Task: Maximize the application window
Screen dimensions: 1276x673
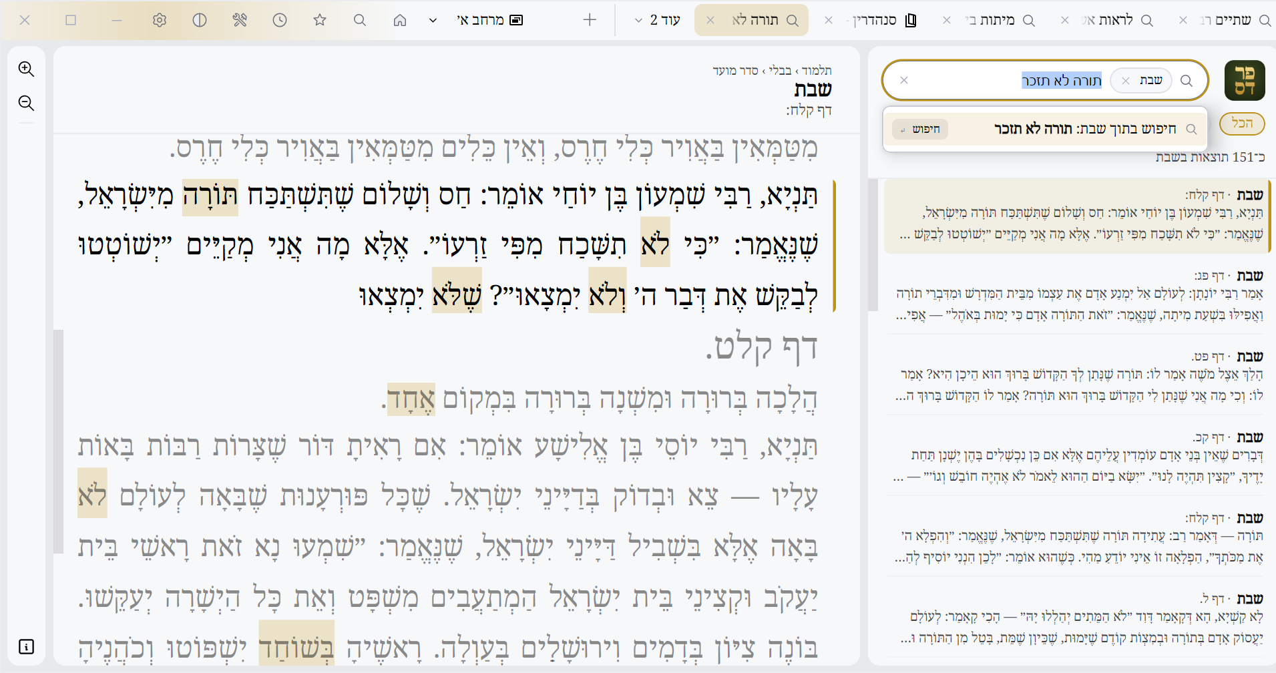Action: click(71, 20)
